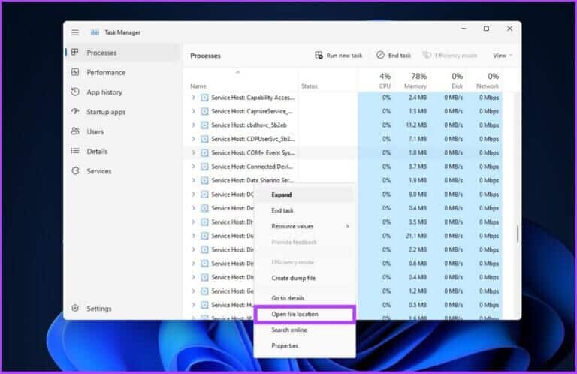Open Resource values submenu
577x374 pixels.
[x=310, y=226]
